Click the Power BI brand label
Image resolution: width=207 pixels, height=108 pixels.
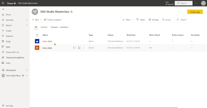click(11, 3)
